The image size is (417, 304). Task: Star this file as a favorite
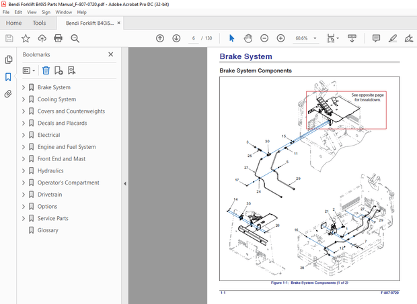tap(26, 38)
